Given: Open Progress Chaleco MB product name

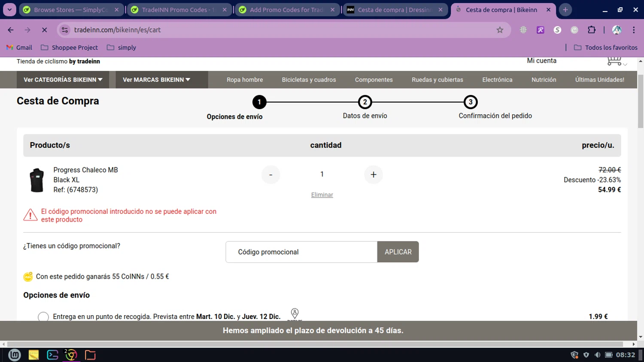Looking at the screenshot, I should [x=85, y=170].
